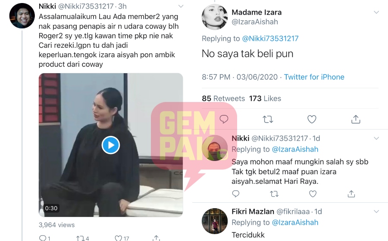Screen dimensions: 388x241
Task: Share Nikki's apology reply
Action: [351, 194]
